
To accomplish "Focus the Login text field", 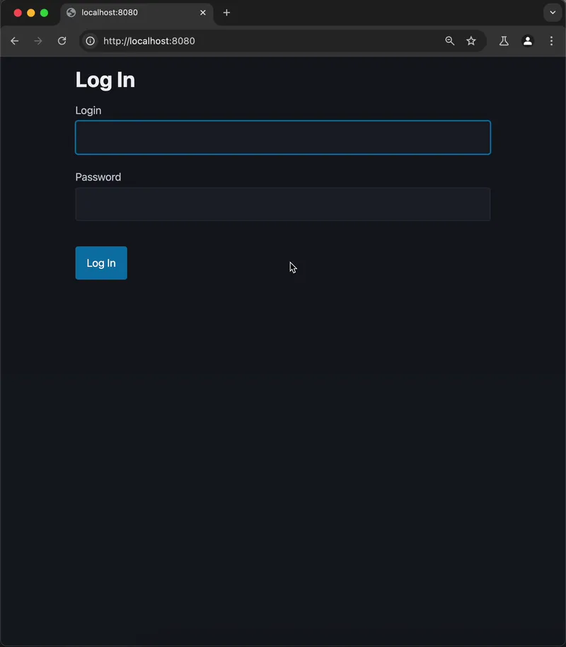I will (283, 137).
